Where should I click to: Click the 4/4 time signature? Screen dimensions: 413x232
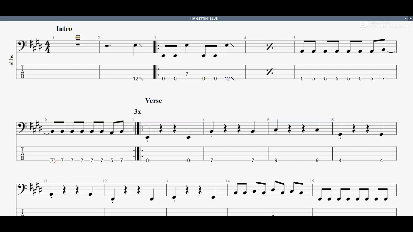tap(48, 47)
